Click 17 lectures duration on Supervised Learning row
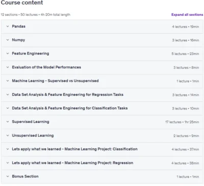The image size is (204, 186). [182, 122]
